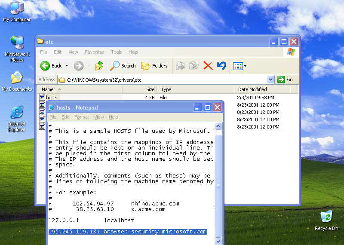Open Edit menu in Notepad

point(65,117)
